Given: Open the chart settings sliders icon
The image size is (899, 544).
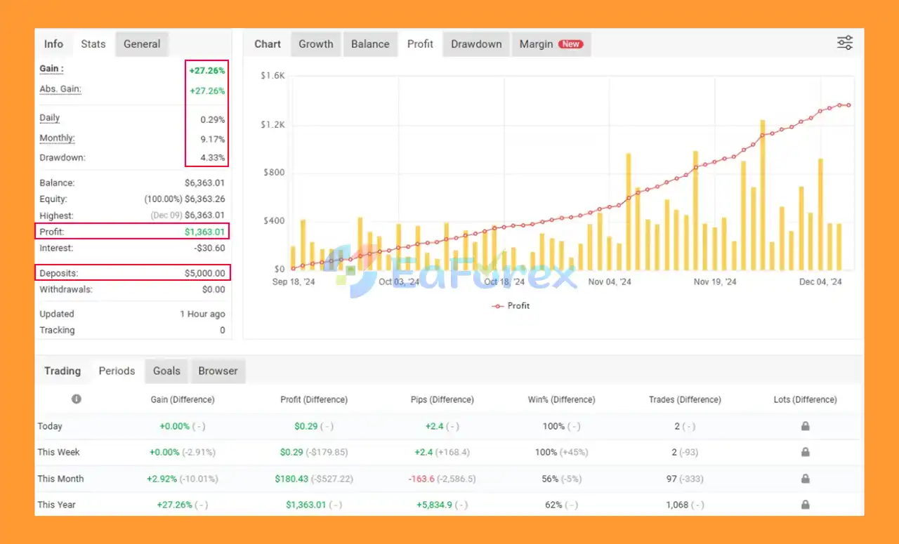Looking at the screenshot, I should click(844, 43).
